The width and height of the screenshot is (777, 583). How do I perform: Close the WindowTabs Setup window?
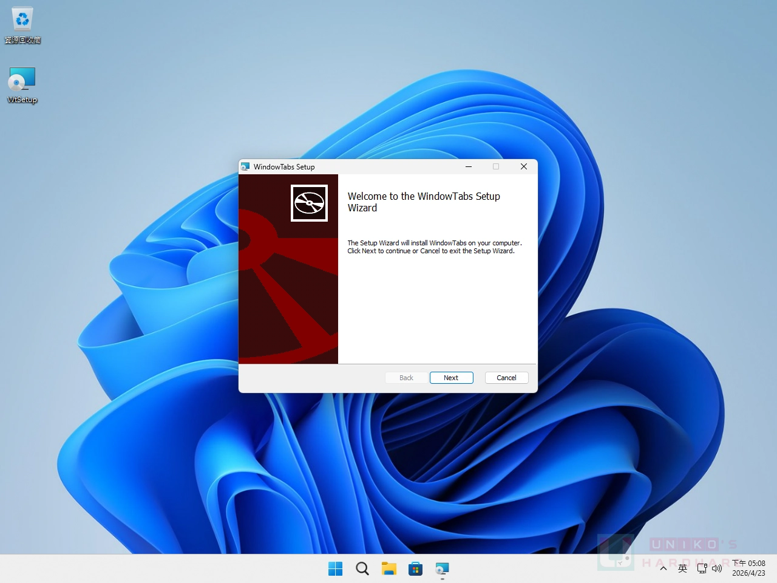[x=524, y=166]
